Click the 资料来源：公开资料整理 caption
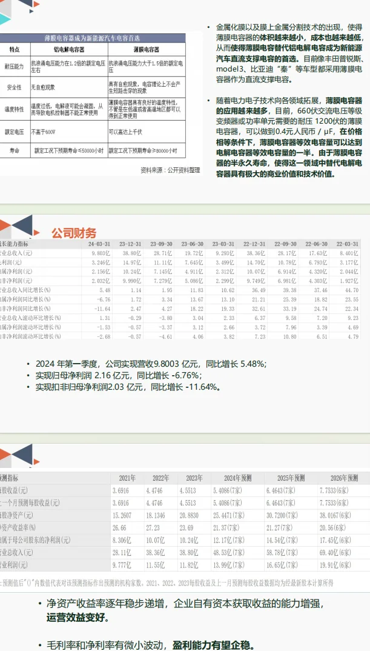370x651 pixels. [171, 170]
